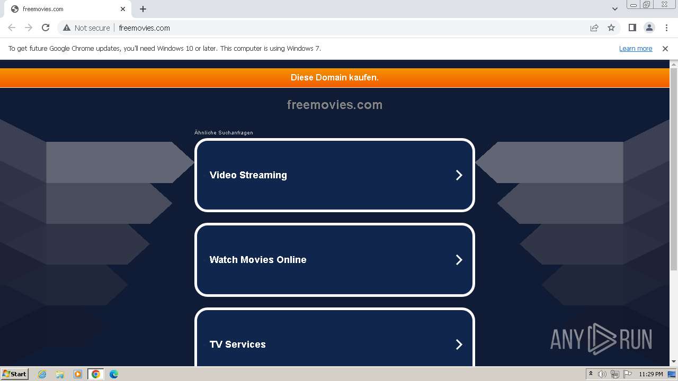
Task: Click the address bar URL
Action: click(x=144, y=28)
